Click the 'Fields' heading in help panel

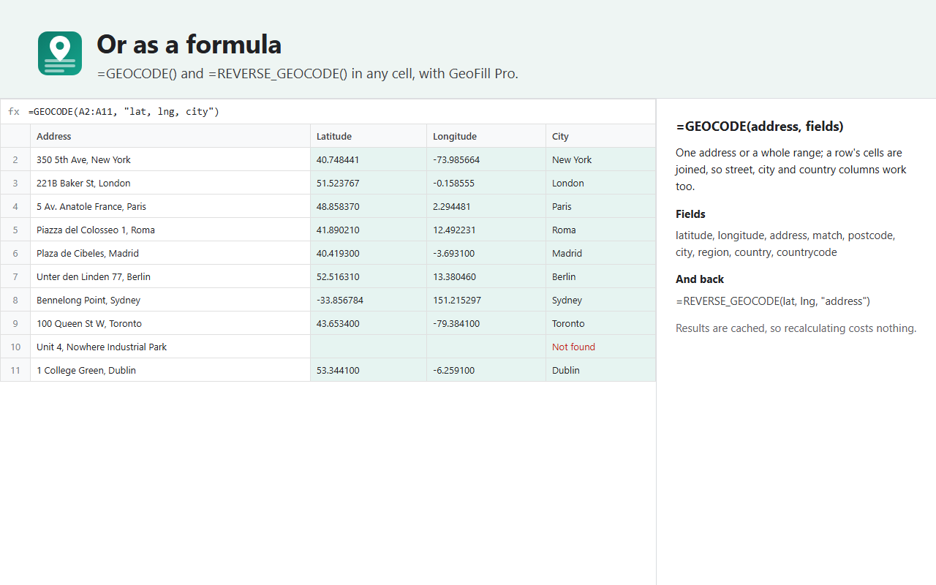pos(690,214)
